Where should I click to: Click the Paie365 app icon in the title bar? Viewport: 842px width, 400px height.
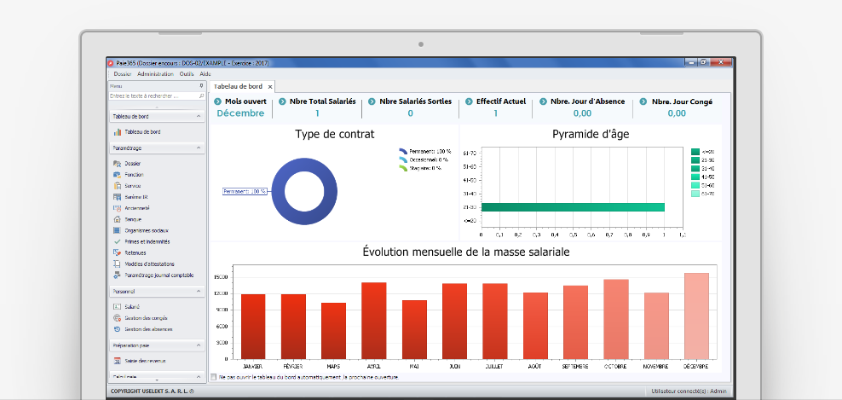pos(111,63)
